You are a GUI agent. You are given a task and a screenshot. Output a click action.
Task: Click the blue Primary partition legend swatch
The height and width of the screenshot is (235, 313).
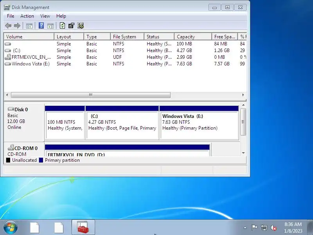coord(41,160)
